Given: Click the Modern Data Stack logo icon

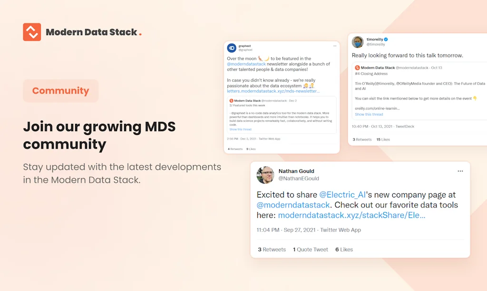Looking at the screenshot, I should 32,31.
